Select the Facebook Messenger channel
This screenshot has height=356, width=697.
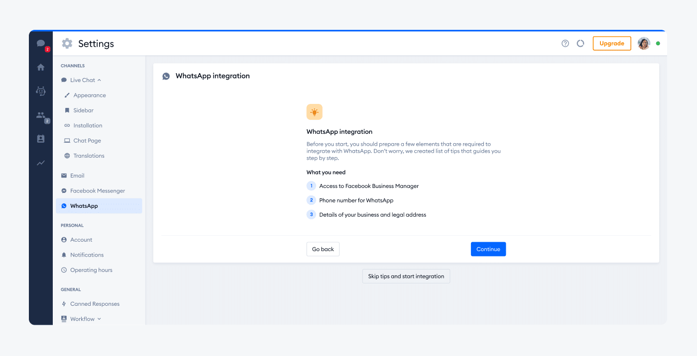pos(99,191)
